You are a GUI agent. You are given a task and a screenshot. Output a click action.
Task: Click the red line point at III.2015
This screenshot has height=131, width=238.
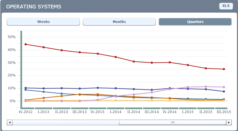point(224,69)
